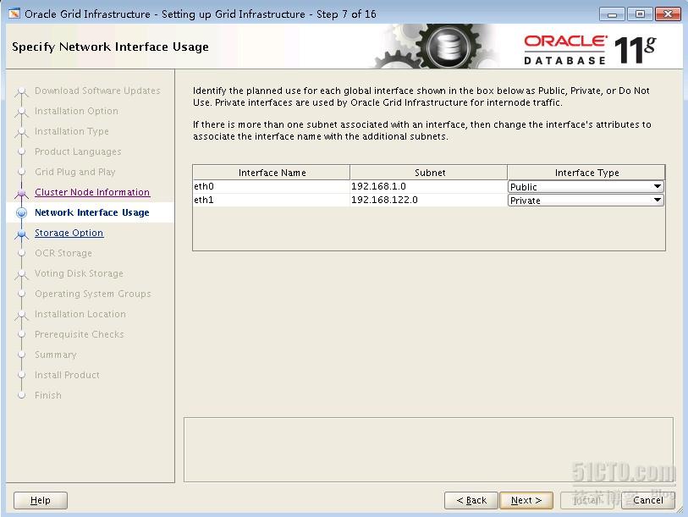The image size is (688, 517).
Task: Click the Summary step
Action: (55, 355)
